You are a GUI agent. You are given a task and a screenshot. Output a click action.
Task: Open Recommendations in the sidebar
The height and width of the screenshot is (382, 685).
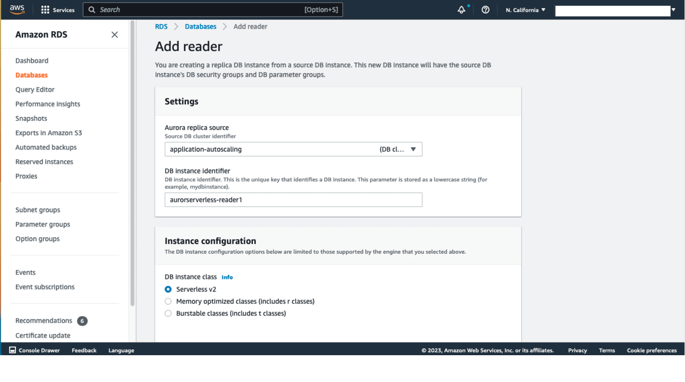point(44,320)
